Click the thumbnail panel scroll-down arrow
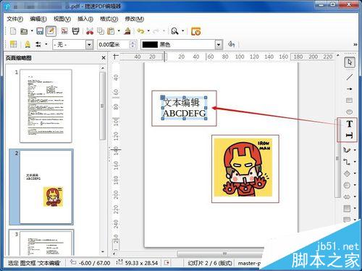This screenshot has height=271, width=362. click(103, 251)
